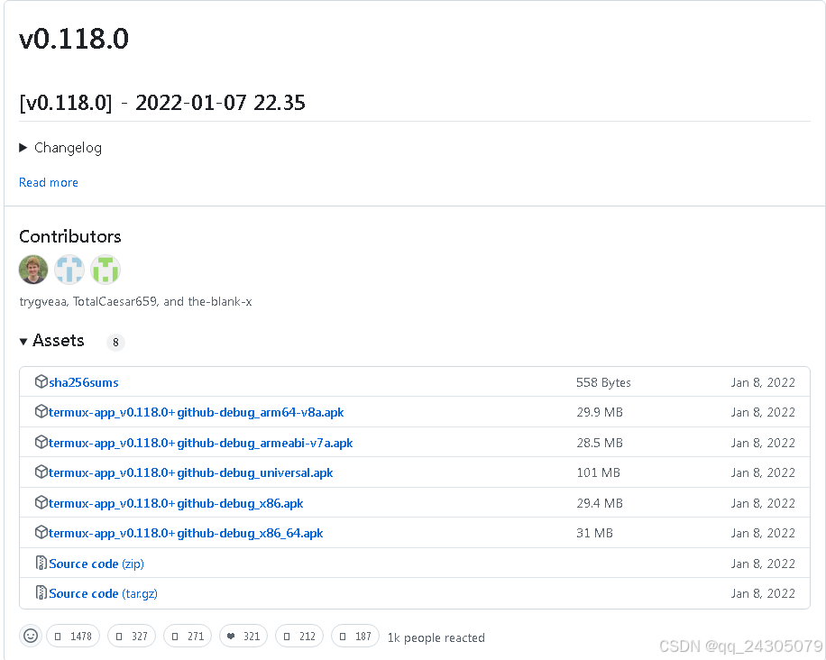Toggle the heart reaction with 321
The width and height of the screenshot is (826, 660).
tap(243, 637)
